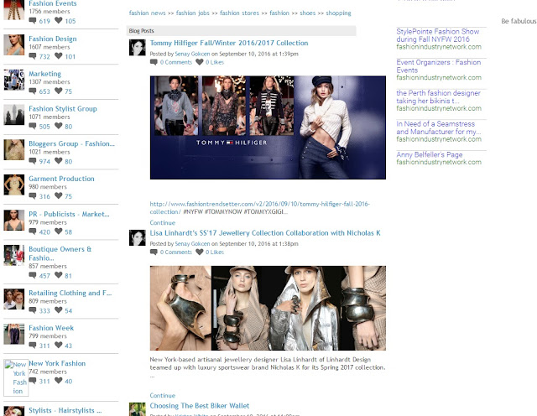Open the 'fashion' navigation link before shoes

coord(279,13)
